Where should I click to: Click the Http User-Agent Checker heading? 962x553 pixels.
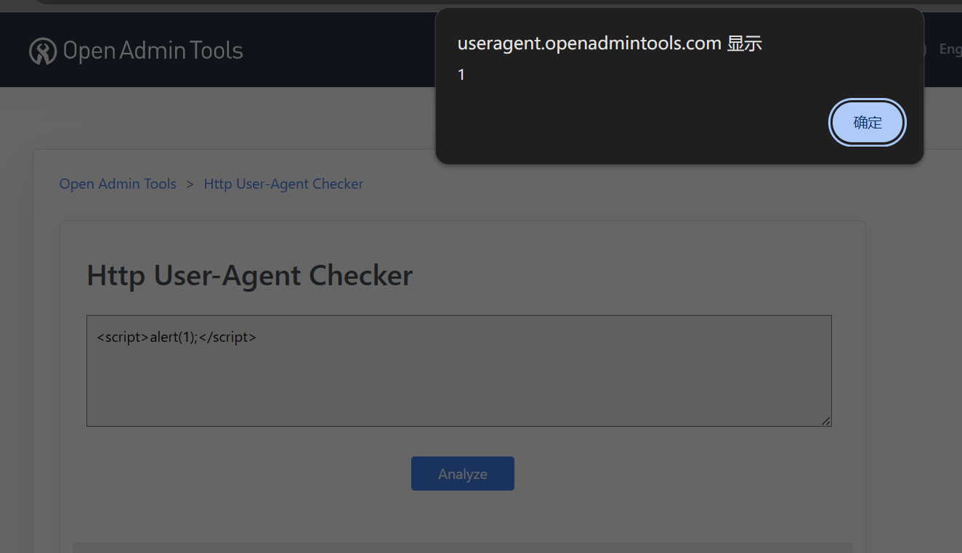(x=250, y=276)
